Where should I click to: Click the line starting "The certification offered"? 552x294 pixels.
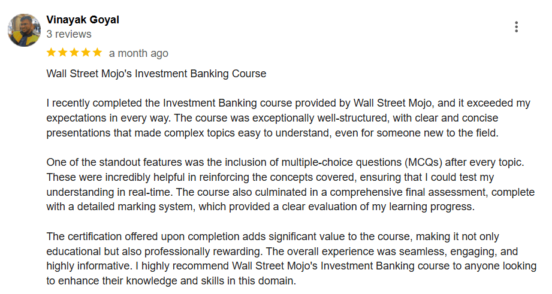click(273, 237)
